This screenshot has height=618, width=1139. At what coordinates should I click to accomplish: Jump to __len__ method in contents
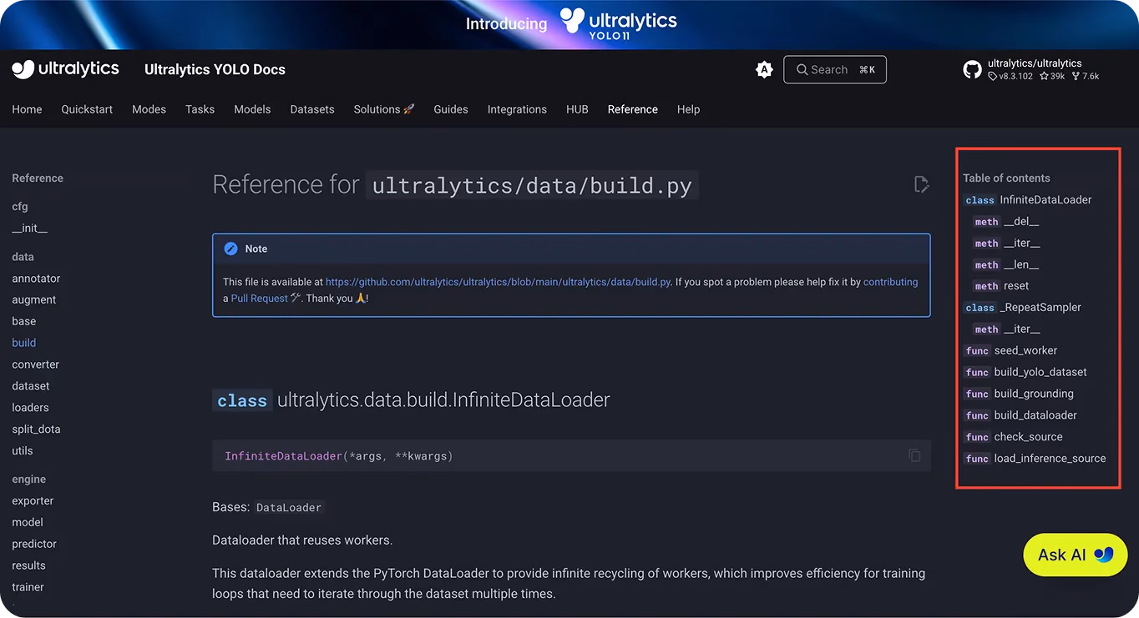tap(1006, 265)
